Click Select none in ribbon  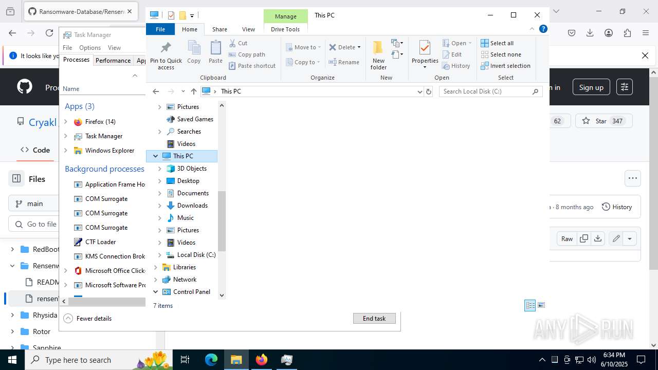point(501,54)
